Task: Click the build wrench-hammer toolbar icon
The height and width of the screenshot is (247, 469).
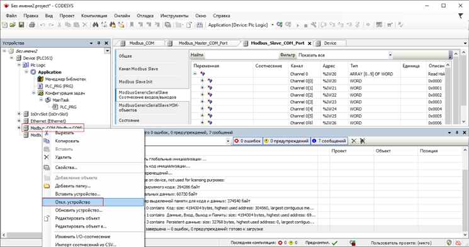Action: pyautogui.click(x=314, y=25)
